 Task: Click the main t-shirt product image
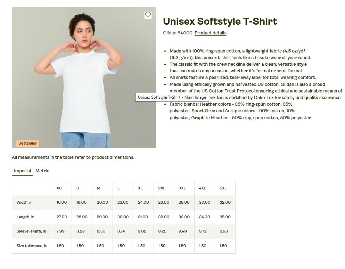(x=84, y=78)
